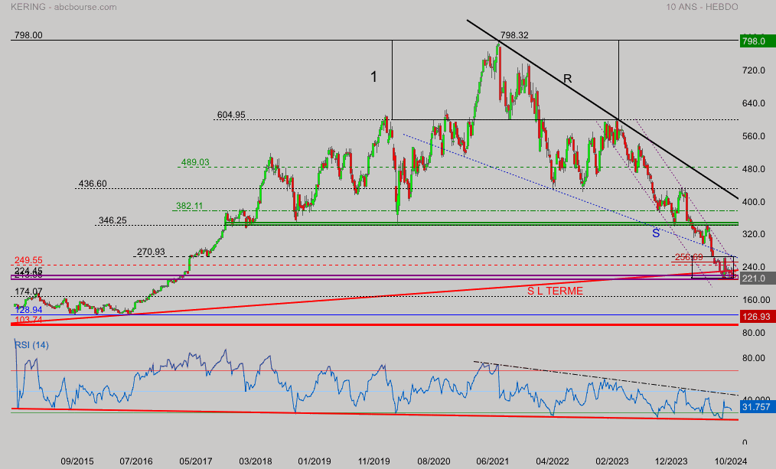Click the "400.0" price axis label

[754, 202]
